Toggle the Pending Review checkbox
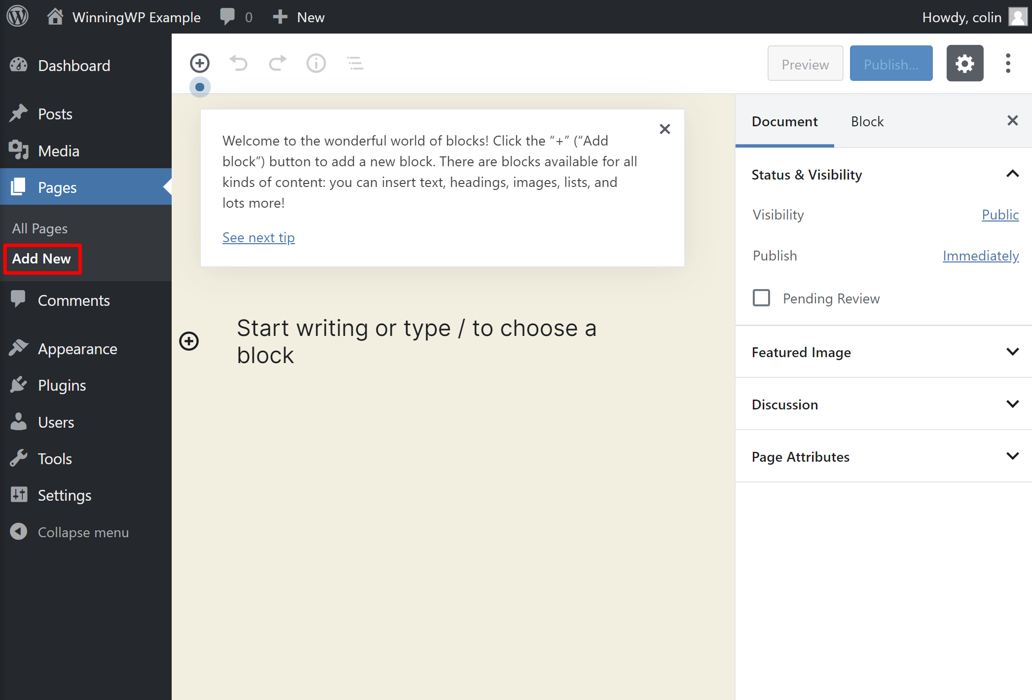1032x700 pixels. click(x=761, y=297)
